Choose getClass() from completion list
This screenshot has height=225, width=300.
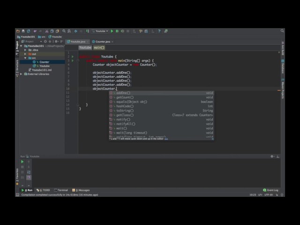(161, 115)
